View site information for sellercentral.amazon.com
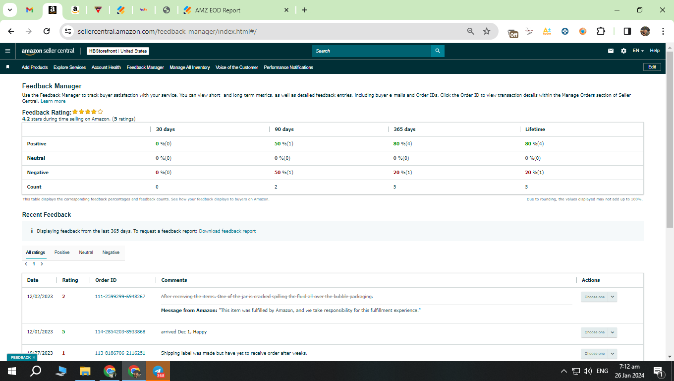Image resolution: width=674 pixels, height=381 pixels. (x=68, y=31)
